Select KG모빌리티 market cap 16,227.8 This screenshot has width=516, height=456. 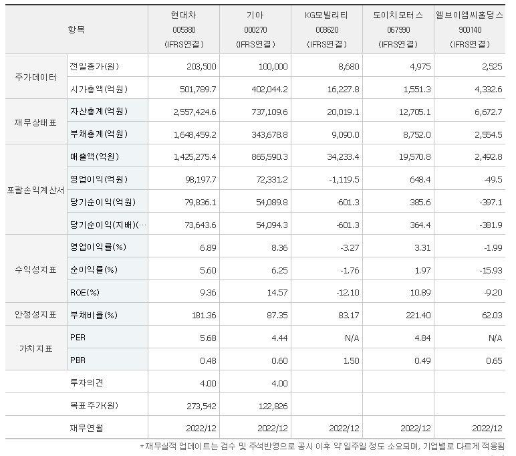[x=344, y=89]
